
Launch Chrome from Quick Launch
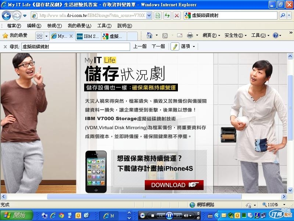pos(61,215)
